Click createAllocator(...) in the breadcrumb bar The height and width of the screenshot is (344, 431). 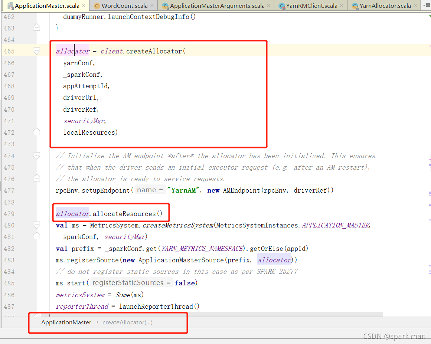click(x=127, y=322)
